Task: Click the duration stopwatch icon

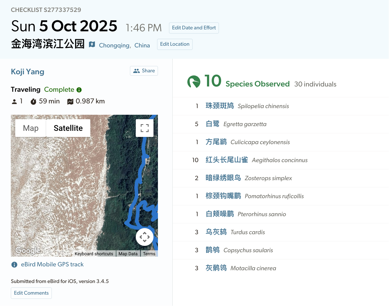Action: click(x=33, y=101)
